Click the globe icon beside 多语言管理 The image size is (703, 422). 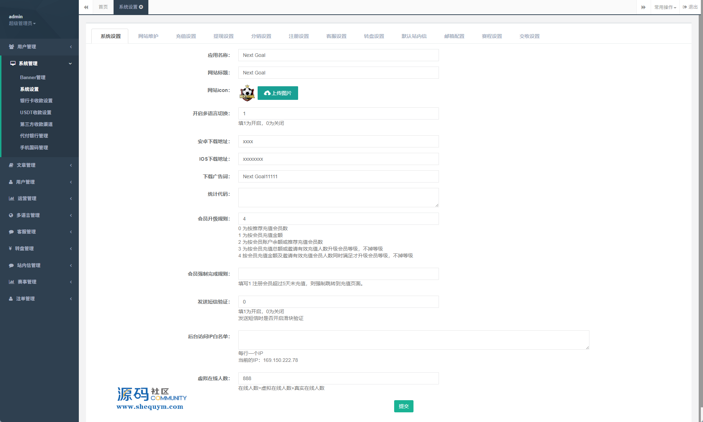(x=11, y=215)
